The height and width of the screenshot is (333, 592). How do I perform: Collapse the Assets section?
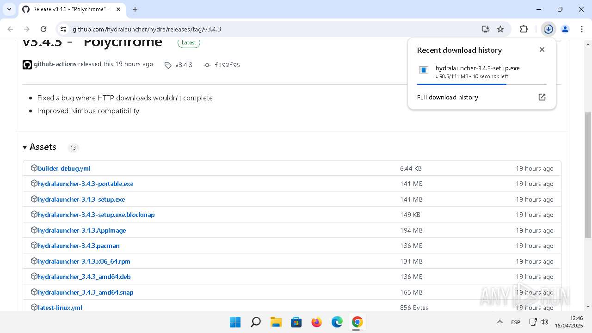coord(39,147)
